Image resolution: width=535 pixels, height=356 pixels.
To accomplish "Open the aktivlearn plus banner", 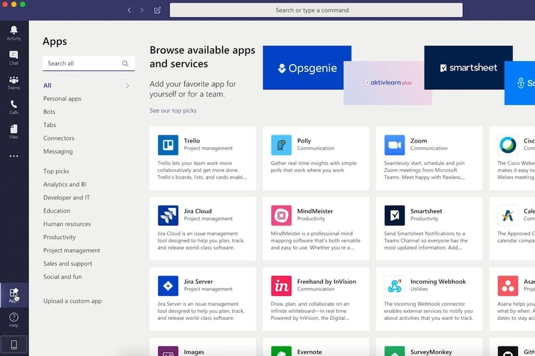I will click(388, 83).
